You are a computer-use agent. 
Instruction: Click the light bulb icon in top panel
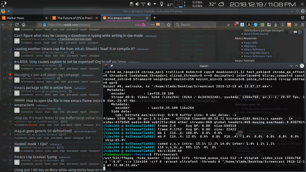[161, 4]
